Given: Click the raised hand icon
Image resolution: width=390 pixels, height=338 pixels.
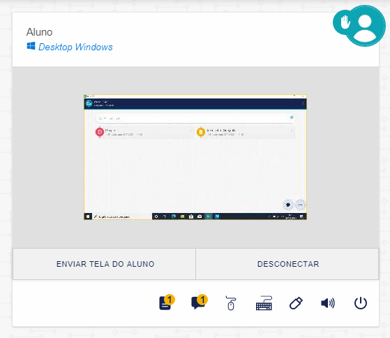Looking at the screenshot, I should [345, 22].
